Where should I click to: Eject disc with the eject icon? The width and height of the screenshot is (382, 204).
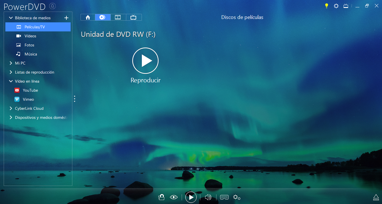coord(376,197)
